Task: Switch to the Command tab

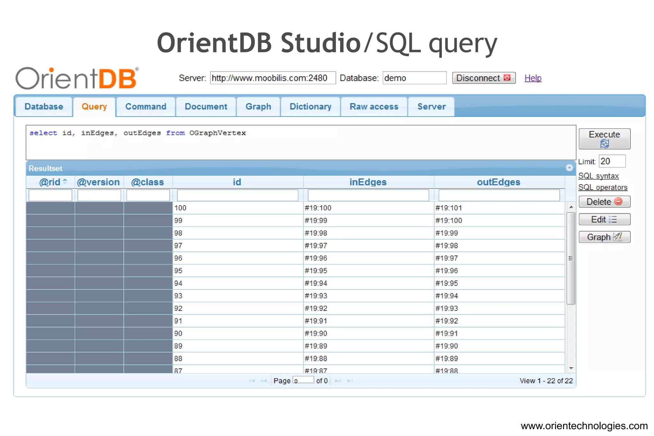Action: 146,107
